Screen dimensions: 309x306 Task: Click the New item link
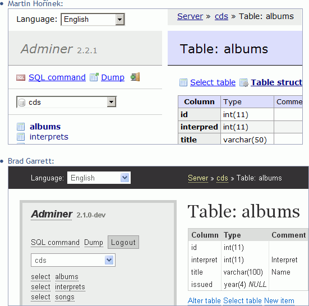(279, 301)
